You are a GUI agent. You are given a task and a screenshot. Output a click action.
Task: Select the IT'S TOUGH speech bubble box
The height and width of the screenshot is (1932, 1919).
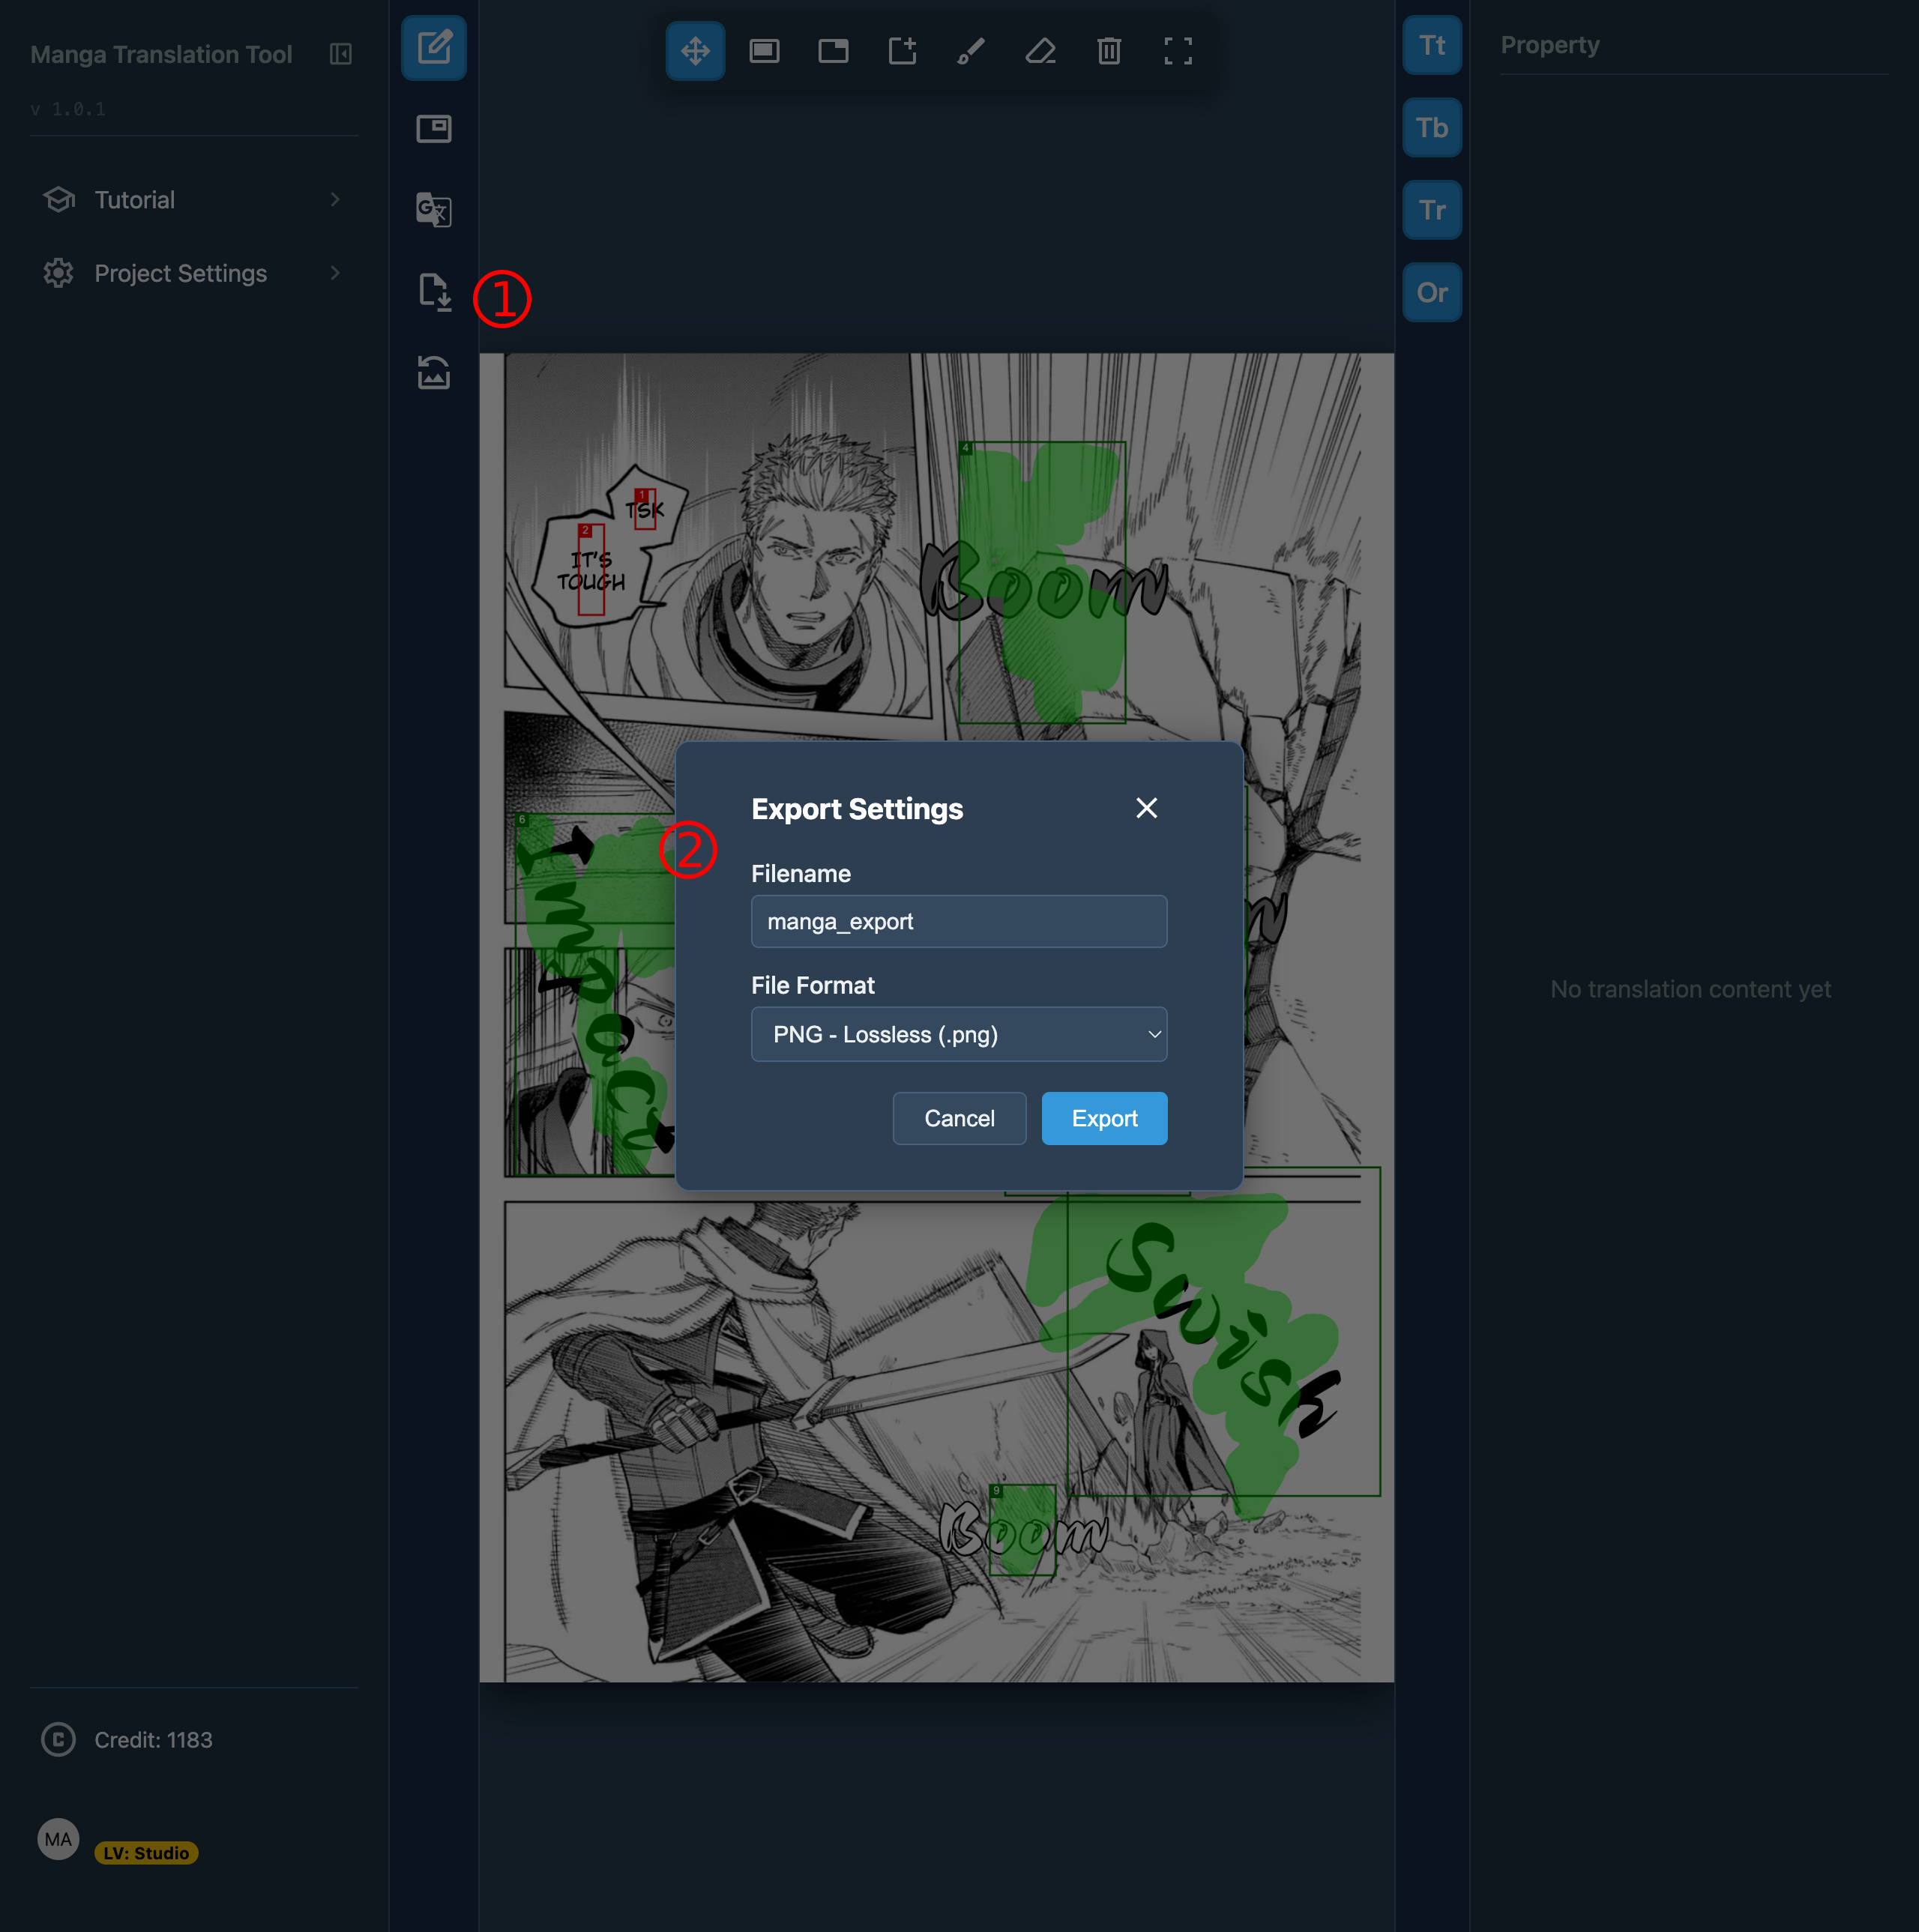pos(591,569)
